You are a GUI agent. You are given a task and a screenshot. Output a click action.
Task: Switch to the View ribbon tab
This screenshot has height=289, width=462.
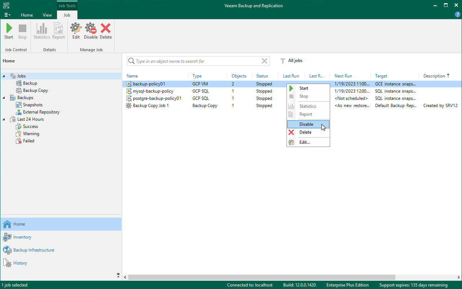coord(47,15)
